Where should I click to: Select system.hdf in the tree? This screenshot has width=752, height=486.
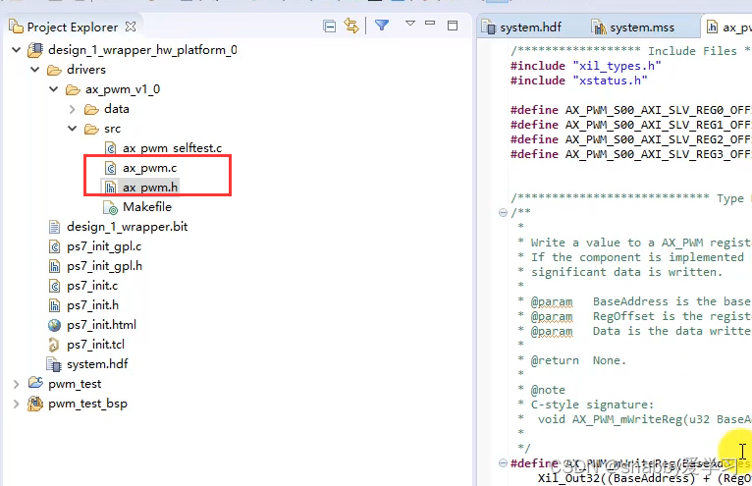(x=97, y=364)
